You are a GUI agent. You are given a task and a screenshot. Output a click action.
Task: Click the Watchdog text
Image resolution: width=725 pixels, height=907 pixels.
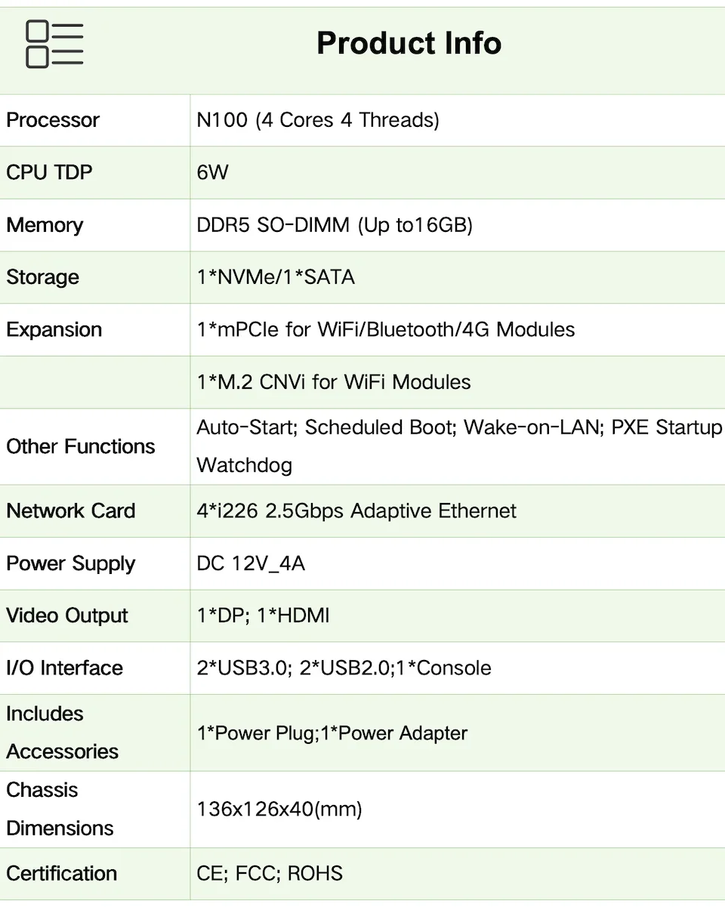(244, 465)
